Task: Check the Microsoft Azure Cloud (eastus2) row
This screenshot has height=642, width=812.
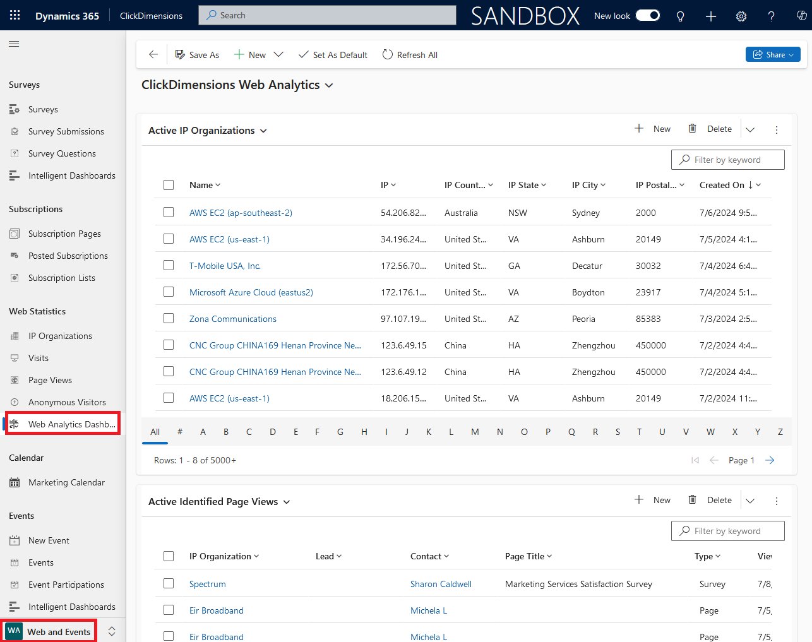Action: coord(169,292)
